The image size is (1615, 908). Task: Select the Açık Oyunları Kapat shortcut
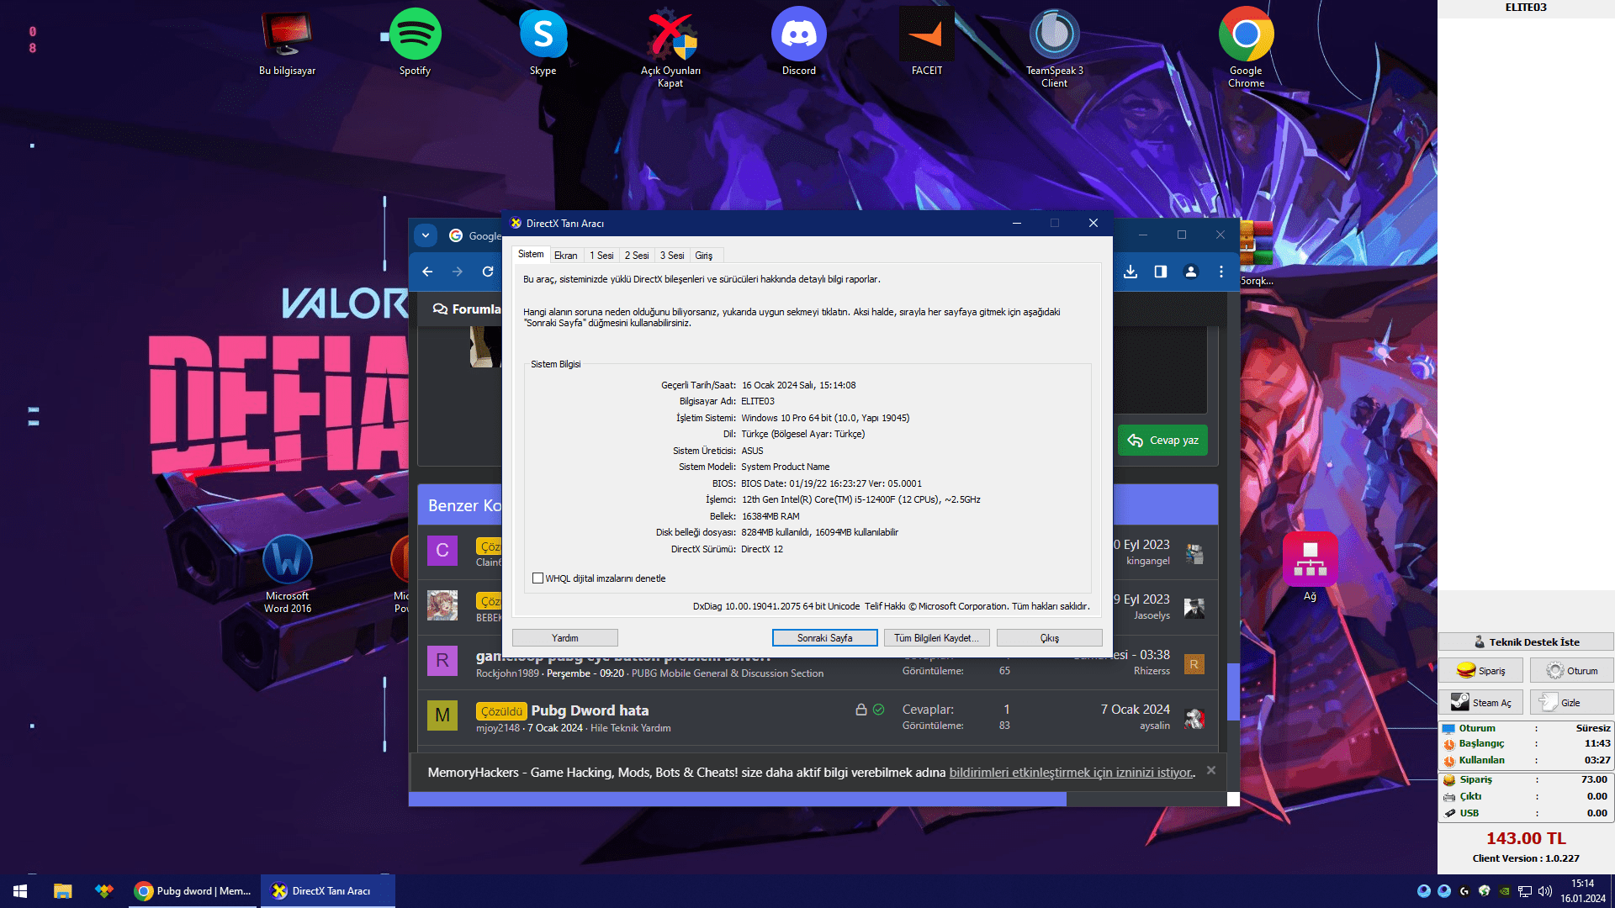coord(670,48)
